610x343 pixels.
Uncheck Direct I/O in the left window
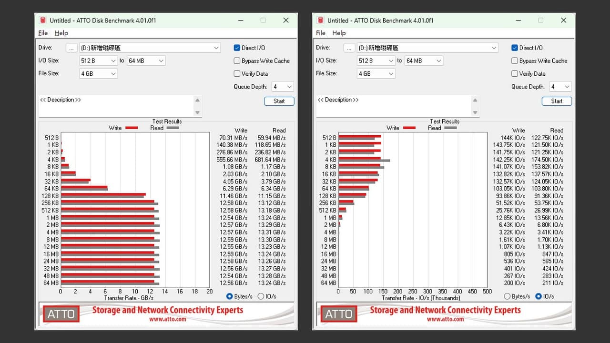point(237,48)
